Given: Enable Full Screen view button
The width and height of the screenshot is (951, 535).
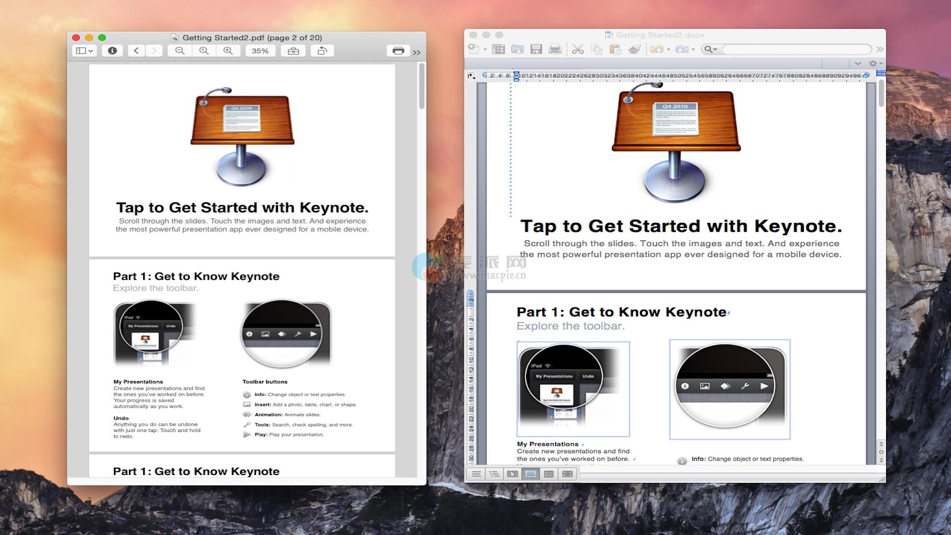Looking at the screenshot, I should (x=568, y=474).
